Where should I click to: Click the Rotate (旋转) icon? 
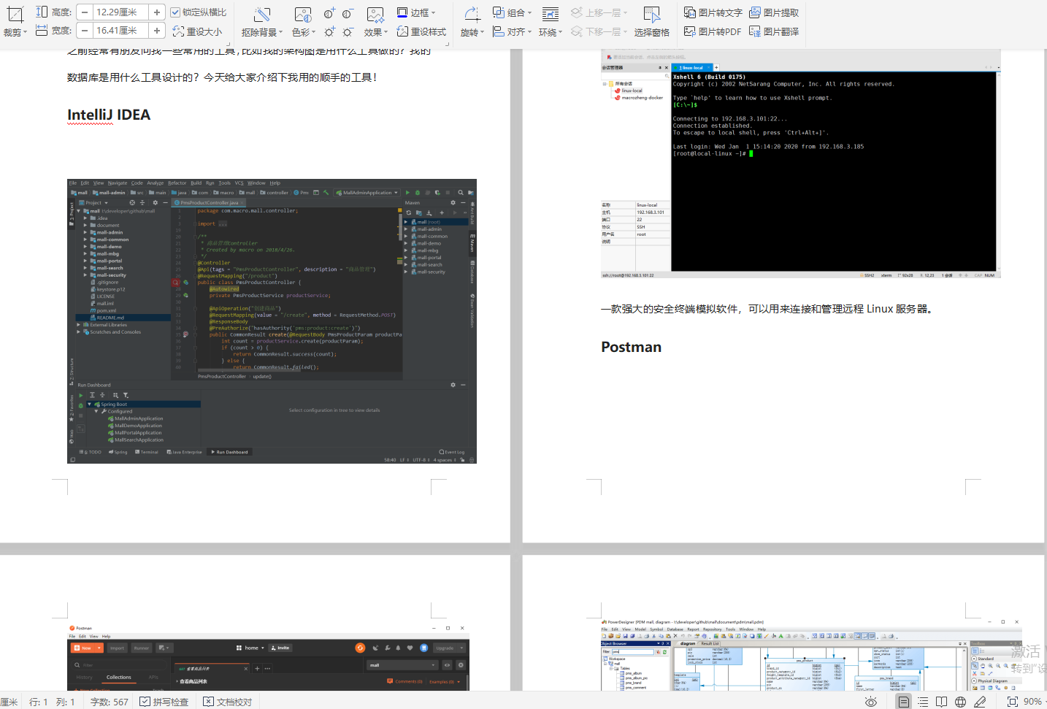click(x=472, y=15)
